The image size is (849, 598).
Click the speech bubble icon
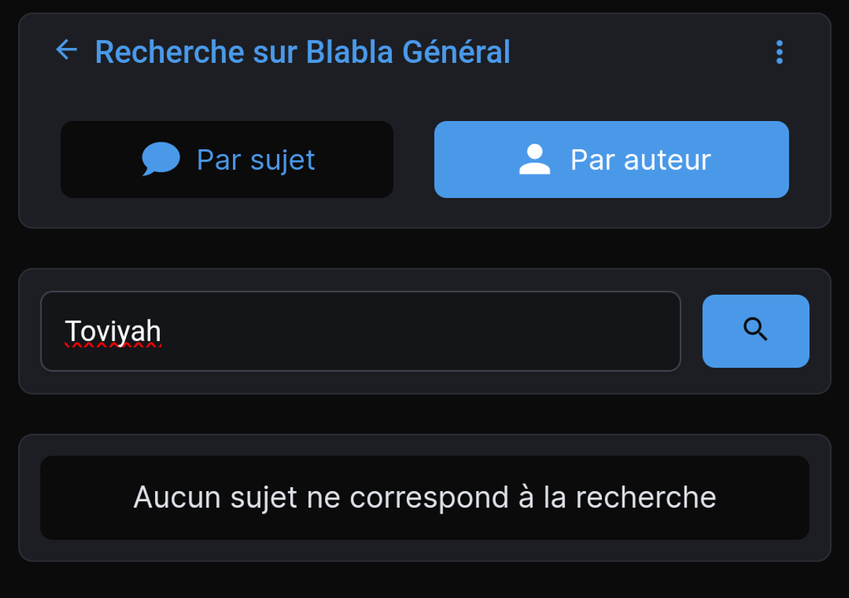pos(161,159)
